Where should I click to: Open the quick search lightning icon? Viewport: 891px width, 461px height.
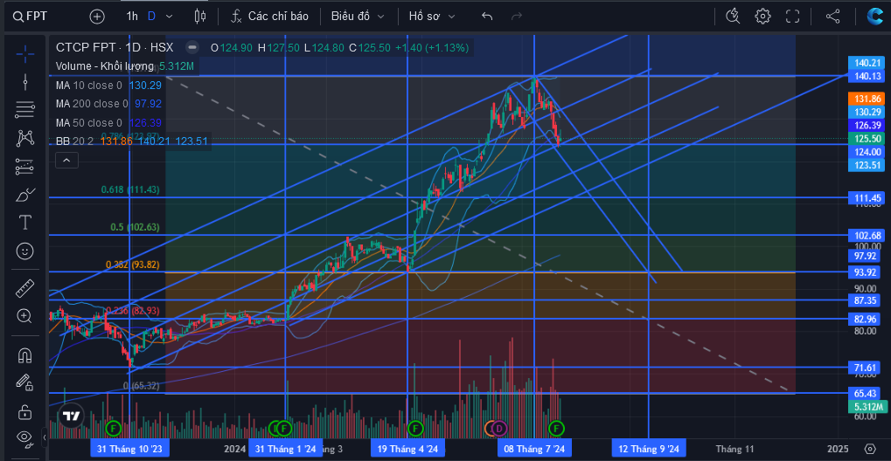tap(733, 17)
